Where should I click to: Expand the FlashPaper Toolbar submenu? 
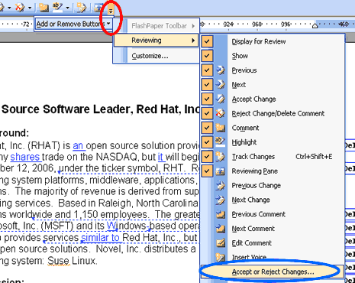[x=157, y=26]
